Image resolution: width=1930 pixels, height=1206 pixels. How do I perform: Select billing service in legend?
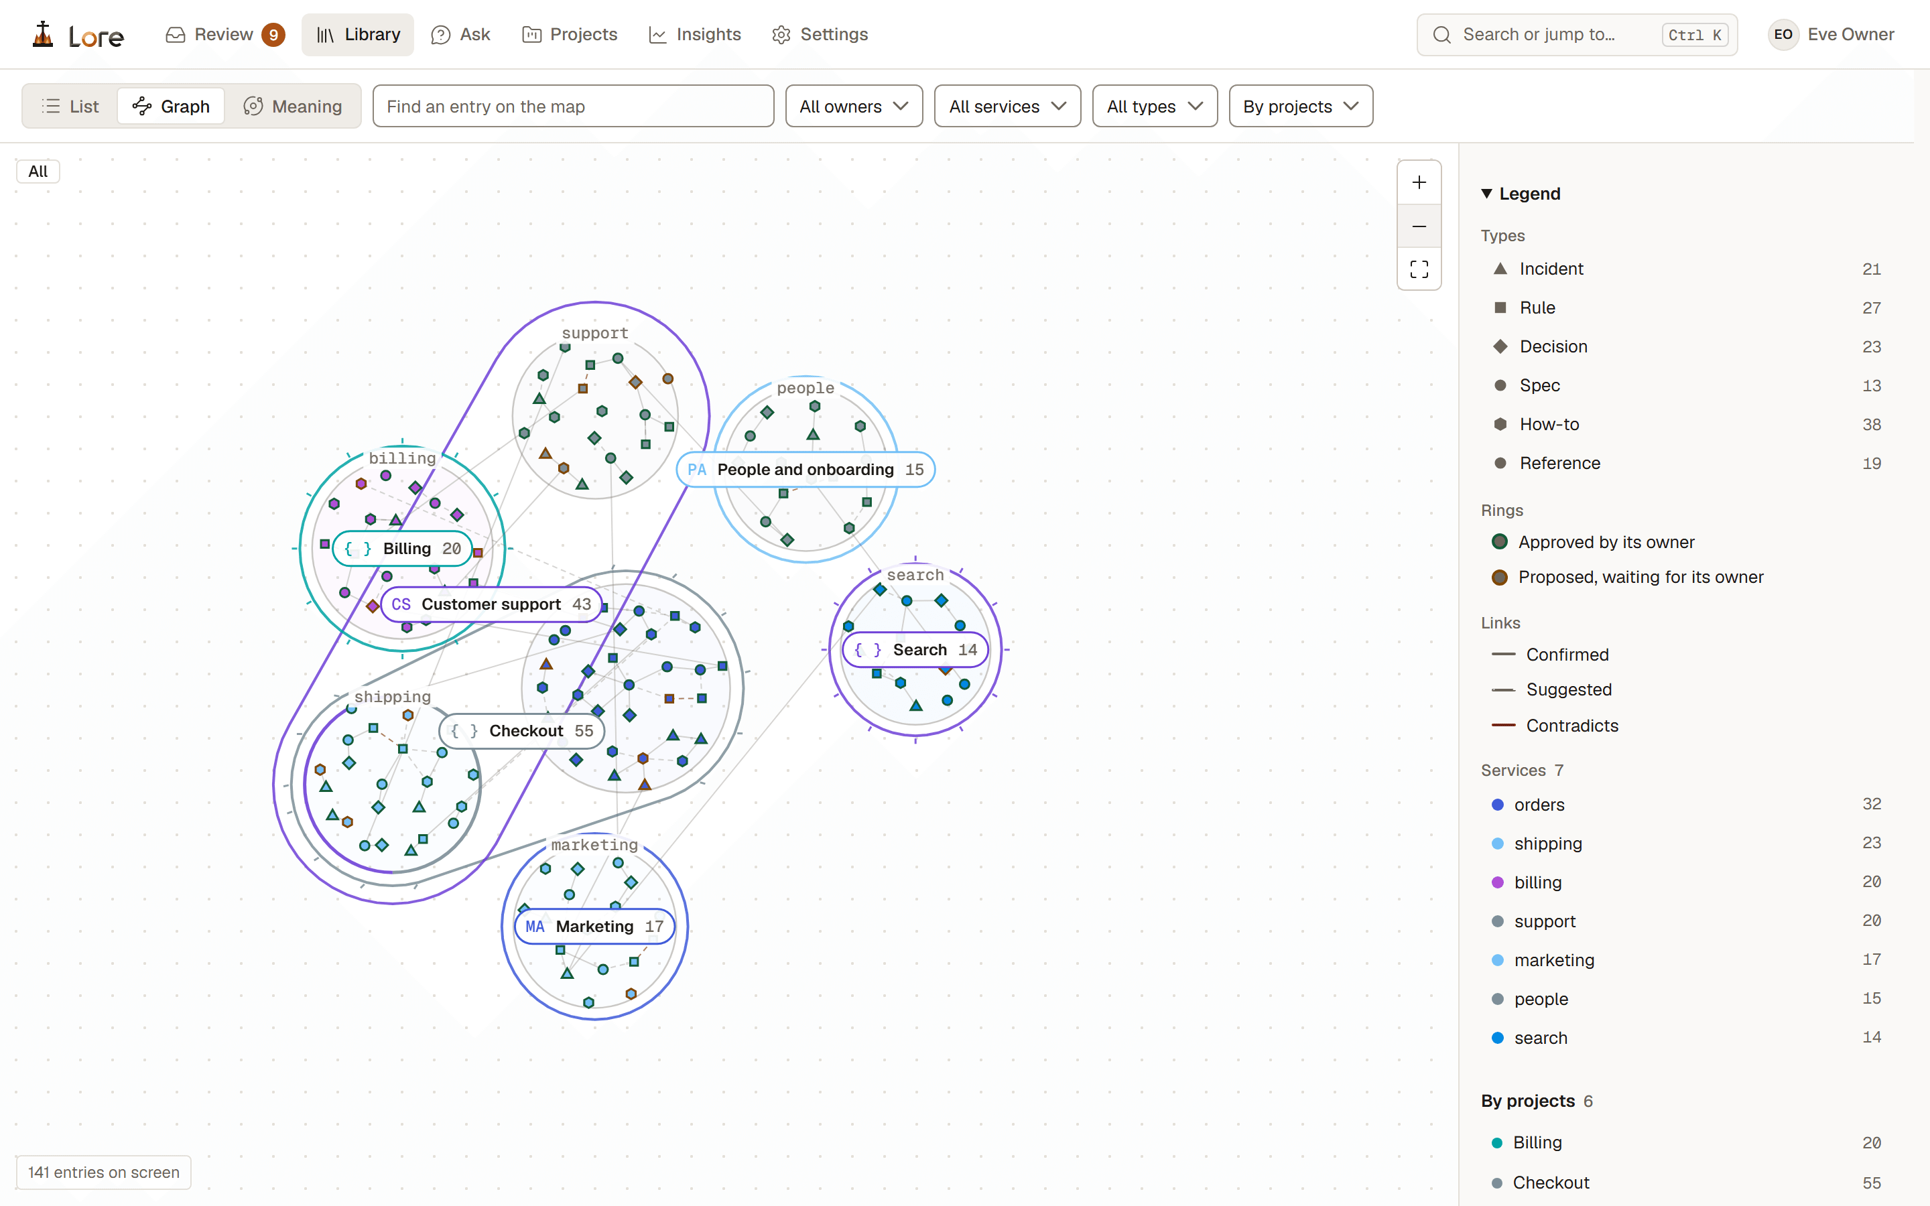coord(1686,882)
